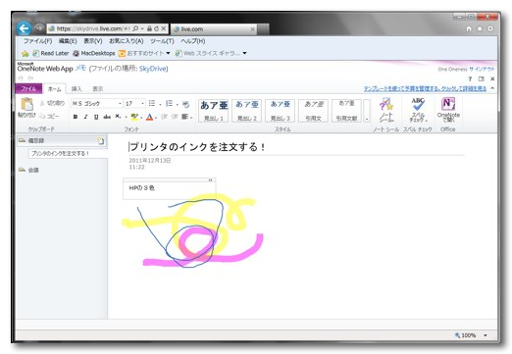Apply the yellow text highlight color
The width and height of the screenshot is (512, 354).
coord(134,117)
